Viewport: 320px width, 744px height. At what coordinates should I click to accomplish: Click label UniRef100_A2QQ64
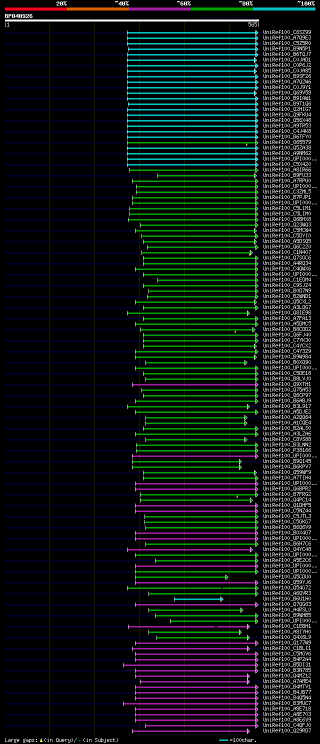click(287, 417)
